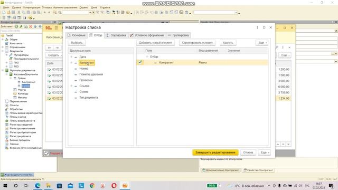Click Добавить новый элемент button
The width and height of the screenshot is (338, 190).
pyautogui.click(x=155, y=43)
